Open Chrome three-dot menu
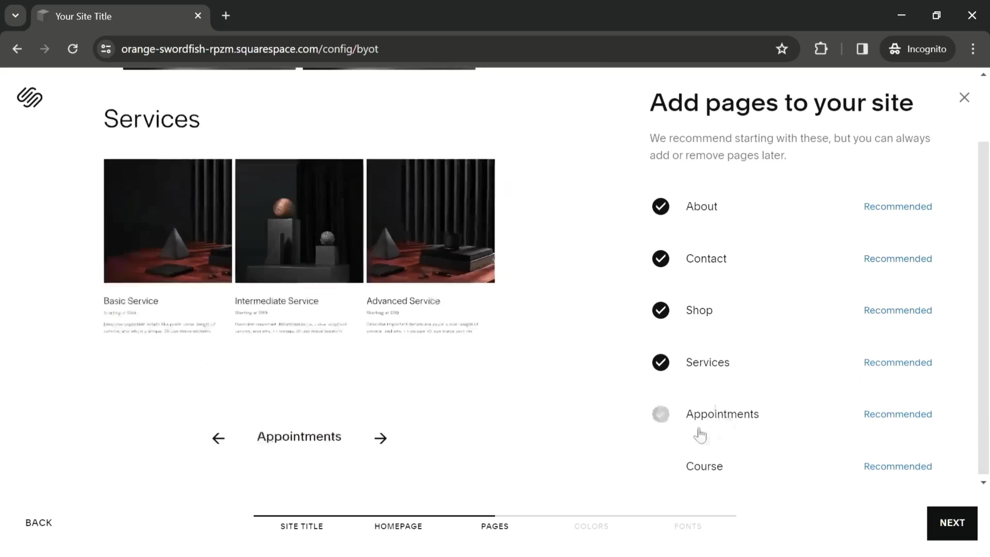This screenshot has height=557, width=990. (973, 49)
